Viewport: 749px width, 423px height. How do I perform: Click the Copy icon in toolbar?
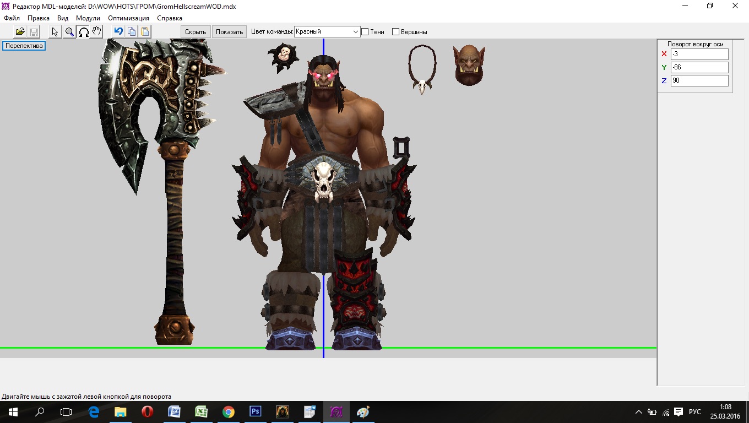[x=132, y=31]
